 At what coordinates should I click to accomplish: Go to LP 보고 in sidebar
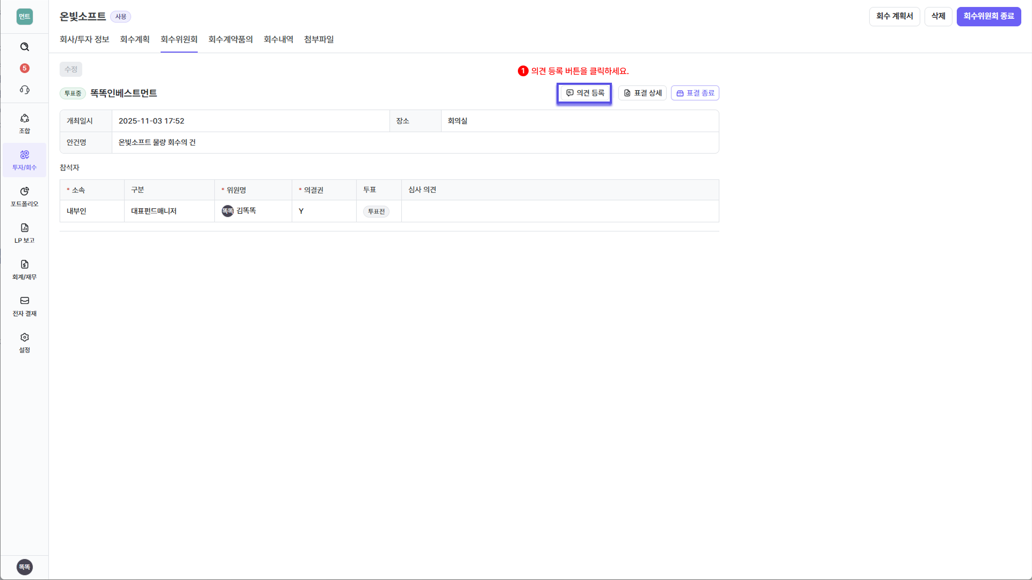[x=25, y=233]
